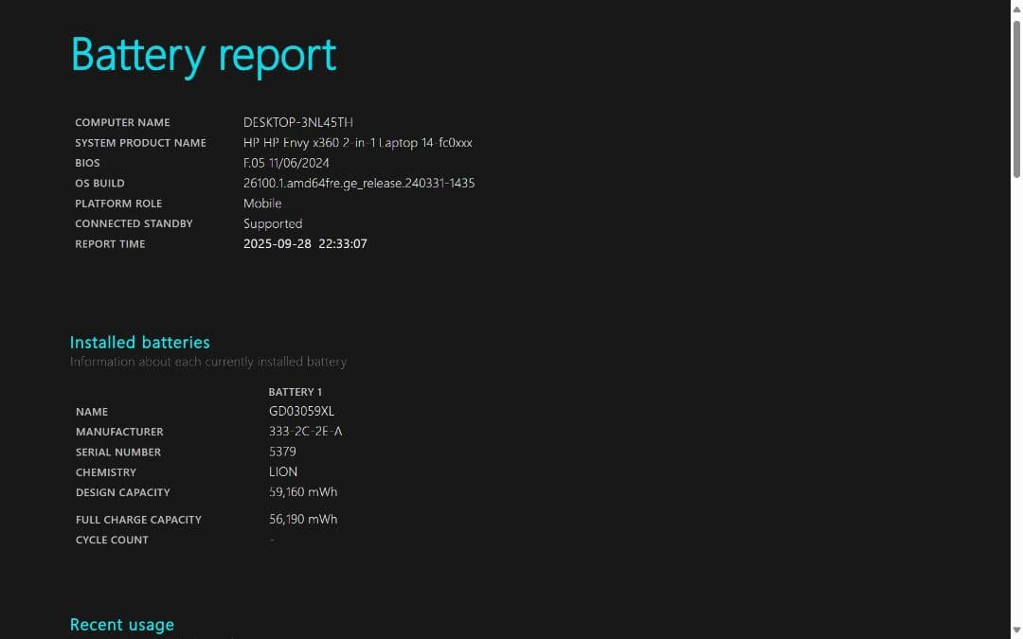The image size is (1023, 639).
Task: Click the BATTERY 1 column header
Action: click(295, 391)
